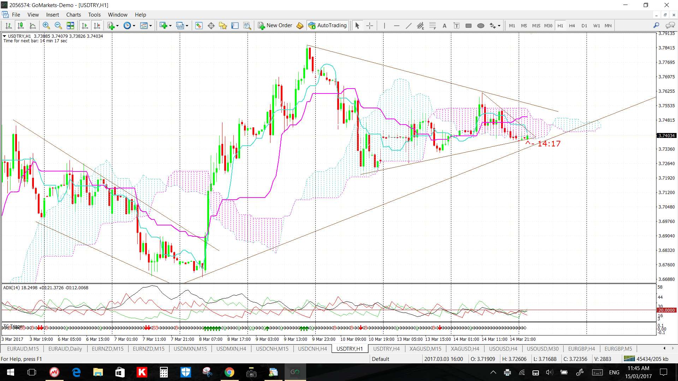Click the New Order button
The width and height of the screenshot is (678, 381).
[275, 25]
